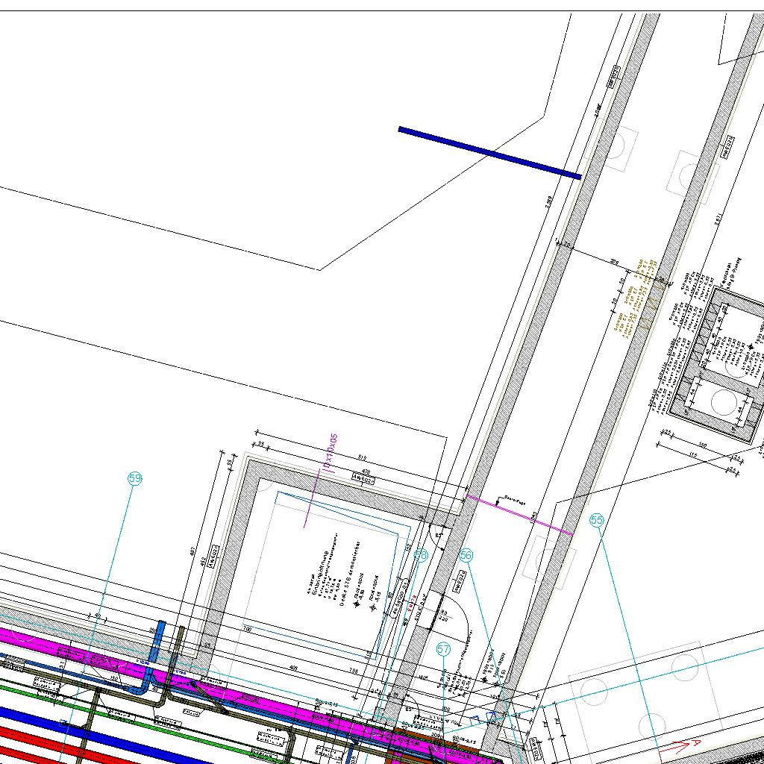This screenshot has width=764, height=764.
Task: Select the circled reference marker 58
Action: point(421,555)
